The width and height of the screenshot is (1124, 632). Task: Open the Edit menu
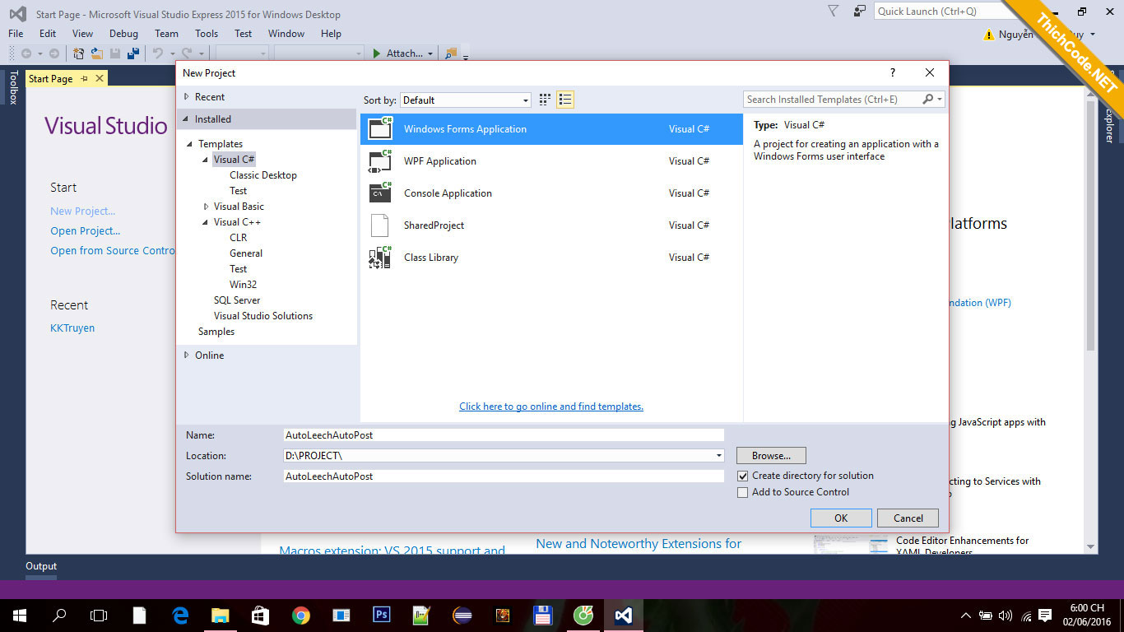[x=48, y=34]
